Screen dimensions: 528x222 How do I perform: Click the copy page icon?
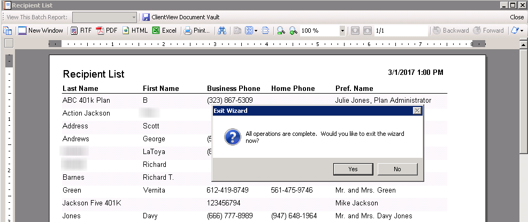[x=238, y=30]
